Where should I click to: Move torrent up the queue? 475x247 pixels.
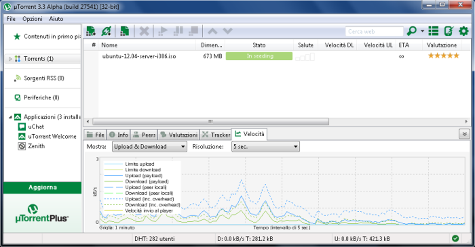[213, 31]
